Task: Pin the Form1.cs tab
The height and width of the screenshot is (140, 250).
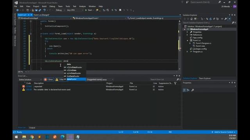Action: coord(29,15)
